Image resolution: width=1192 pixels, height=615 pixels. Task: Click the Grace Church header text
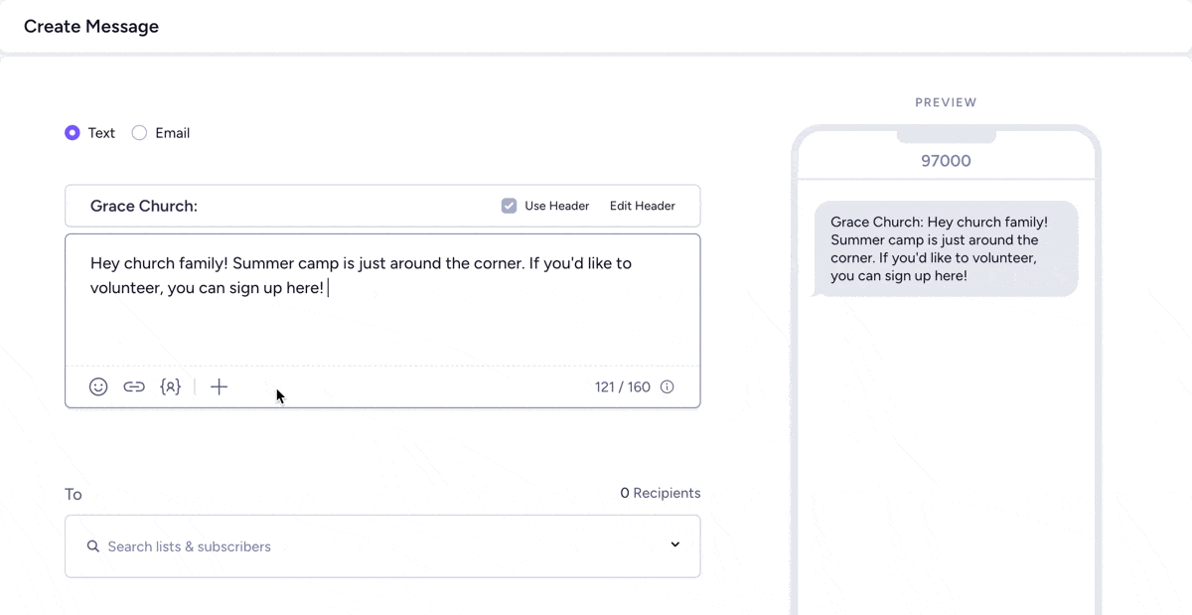144,206
